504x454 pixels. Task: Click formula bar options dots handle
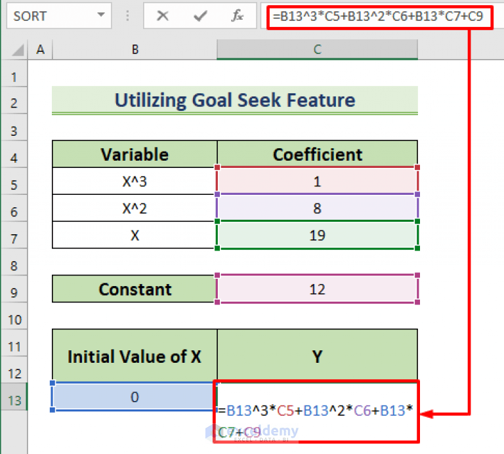coord(127,16)
